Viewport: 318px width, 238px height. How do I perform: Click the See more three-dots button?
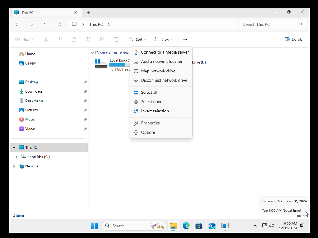185,40
